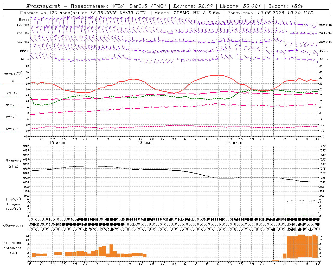Click the Рассчитано: 12.06.2025 10:39 UTC timestamp
This screenshot has width=333, height=266.
[x=270, y=13]
